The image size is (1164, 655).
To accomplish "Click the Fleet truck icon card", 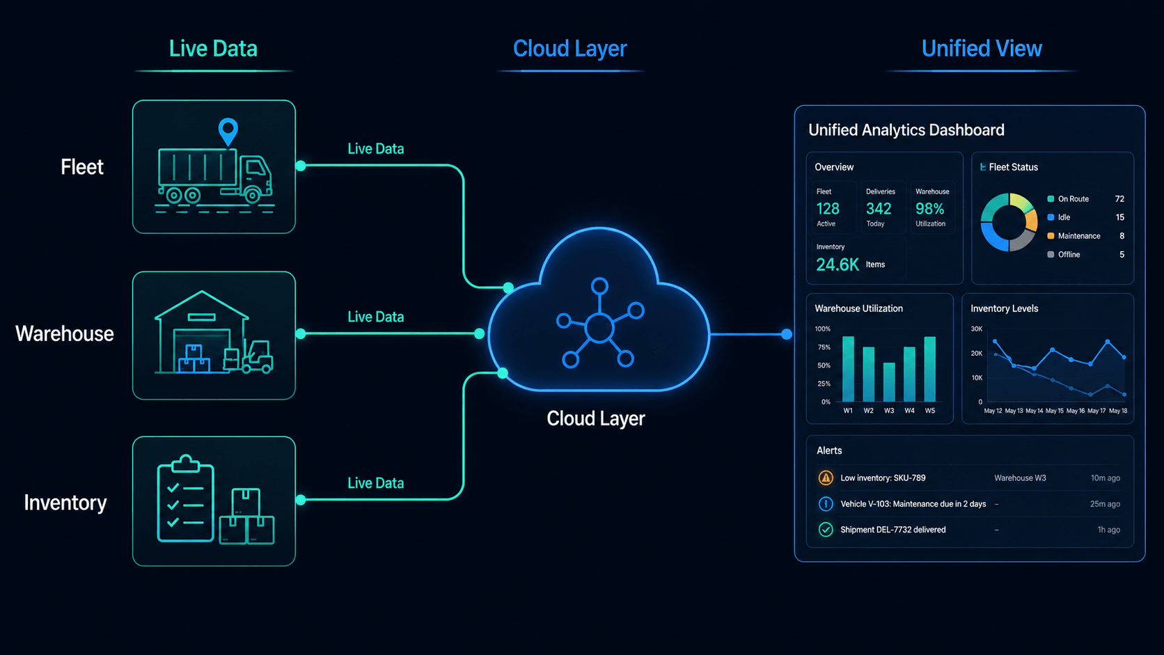I will tap(214, 166).
